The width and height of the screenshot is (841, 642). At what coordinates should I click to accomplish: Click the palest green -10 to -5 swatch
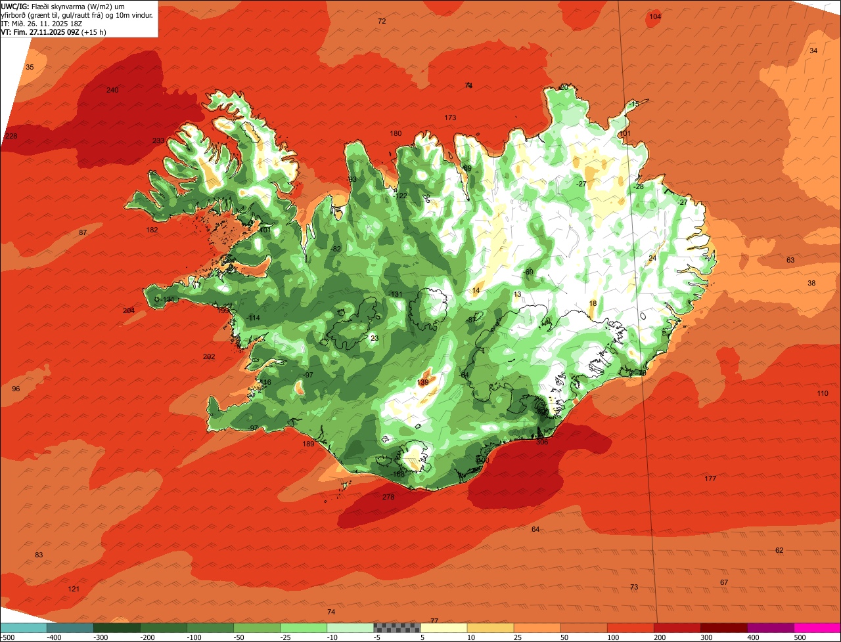tap(350, 628)
